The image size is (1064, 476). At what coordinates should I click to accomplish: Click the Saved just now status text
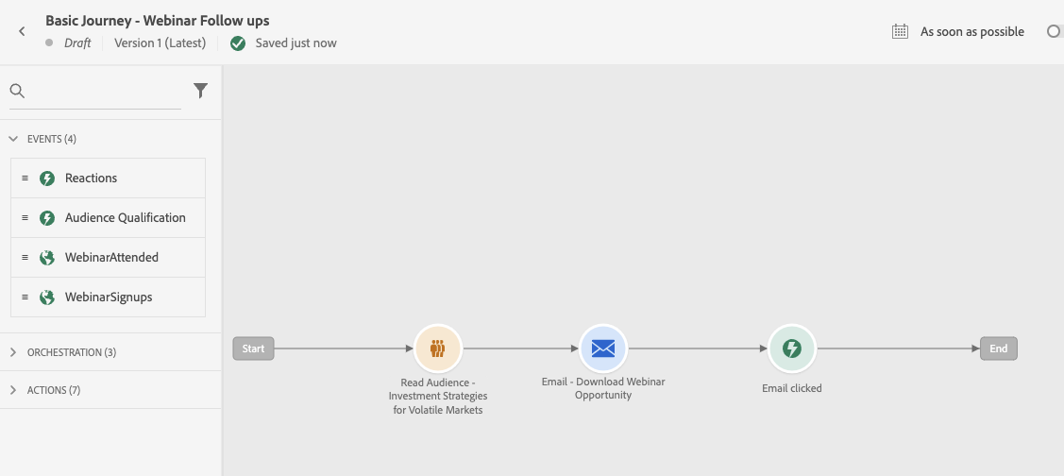point(296,43)
